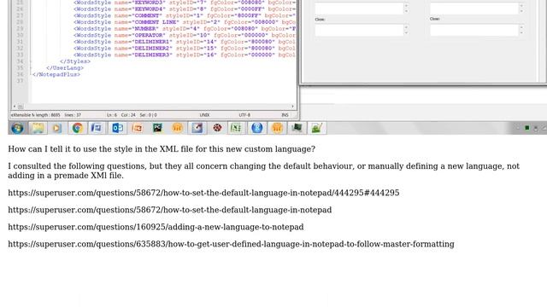The image size is (547, 307).
Task: Click the NUMBER WordsStyle code line
Action: point(185,28)
